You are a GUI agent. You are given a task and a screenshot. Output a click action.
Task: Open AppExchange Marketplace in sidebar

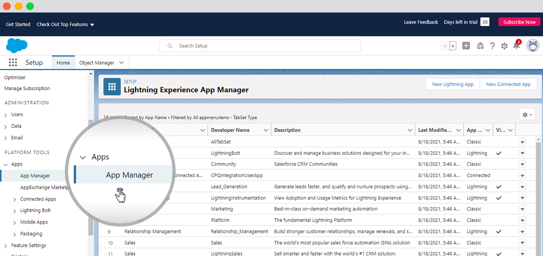click(45, 187)
